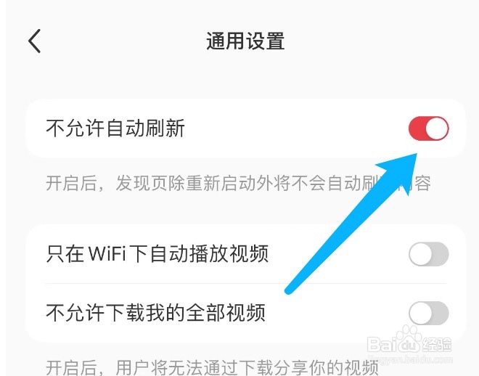This screenshot has width=479, height=376.
Task: Turn off the 不允许自动刷新 switch
Action: tap(429, 128)
